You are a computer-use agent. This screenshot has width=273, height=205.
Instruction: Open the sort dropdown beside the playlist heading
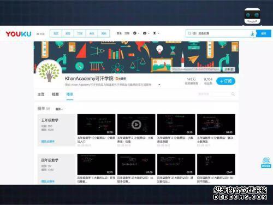click(x=59, y=109)
